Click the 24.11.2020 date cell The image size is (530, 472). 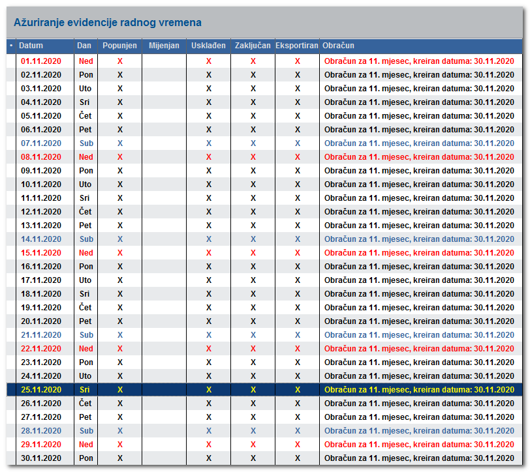point(41,376)
